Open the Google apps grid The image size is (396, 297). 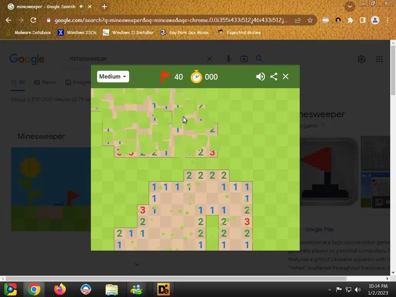(379, 59)
